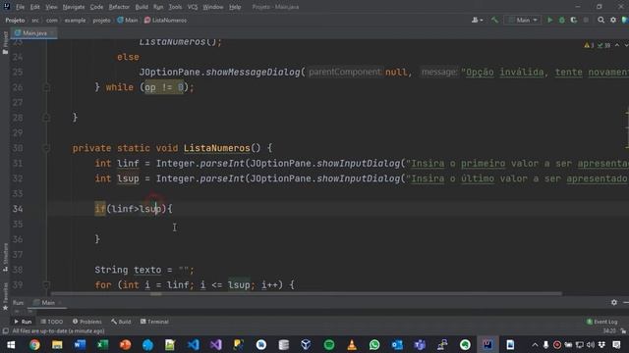This screenshot has height=353, width=629.
Task: Open the Event Log
Action: [601, 322]
